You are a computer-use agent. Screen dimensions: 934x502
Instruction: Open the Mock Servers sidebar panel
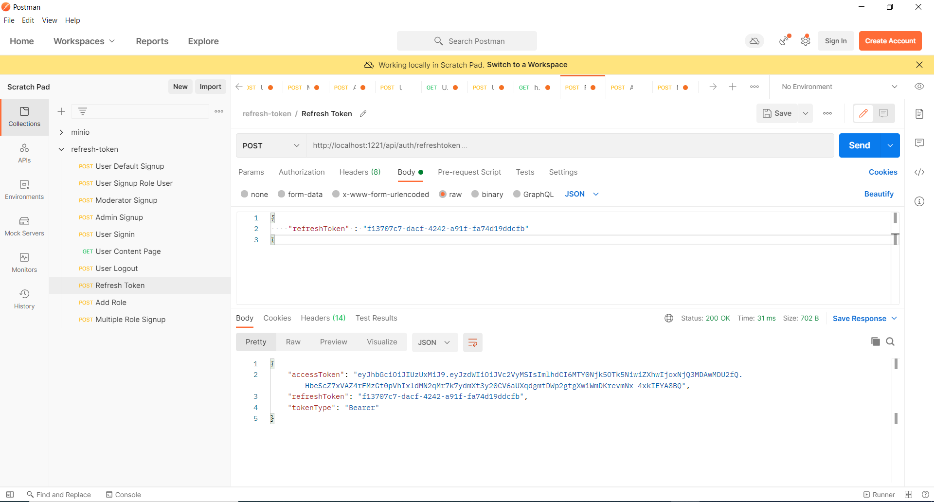[24, 226]
